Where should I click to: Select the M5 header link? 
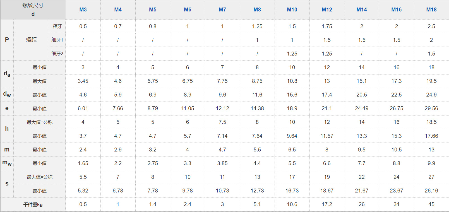point(153,9)
